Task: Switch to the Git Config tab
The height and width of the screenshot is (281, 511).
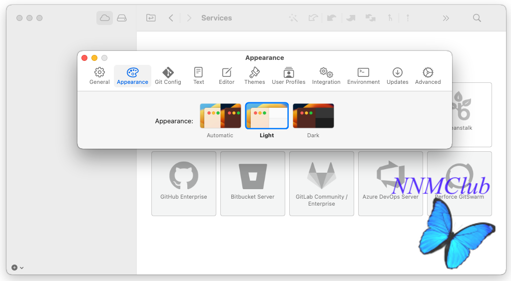Action: [168, 76]
